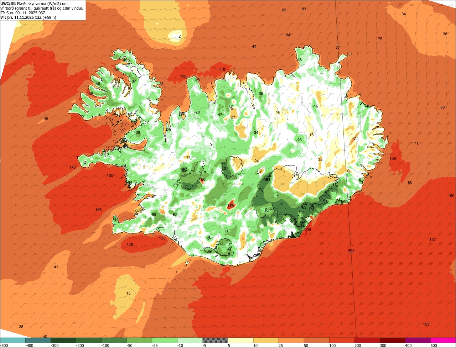Viewport: 456px width, 348px height.
Task: Click the value "165" off the west coast
Action: pyautogui.click(x=110, y=175)
